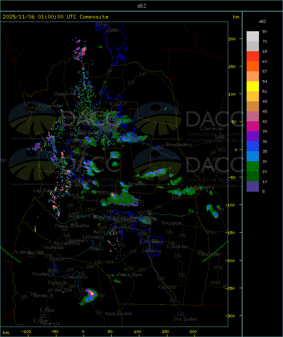Click the slate violet 5-10 dBZ legend swatch
Screen dimensions: 283x337
(x=253, y=187)
